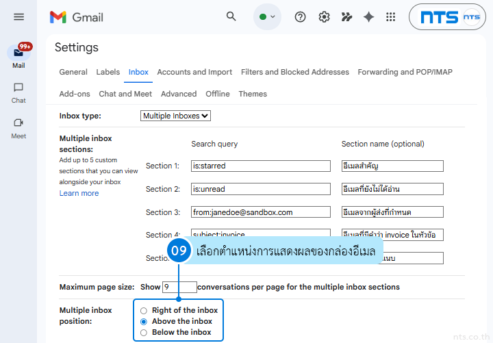Open the Help question mark icon
493x343 pixels.
click(300, 17)
